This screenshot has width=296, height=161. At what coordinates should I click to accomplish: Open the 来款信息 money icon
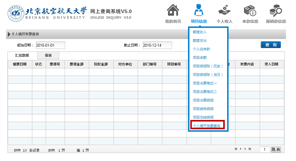click(x=250, y=11)
